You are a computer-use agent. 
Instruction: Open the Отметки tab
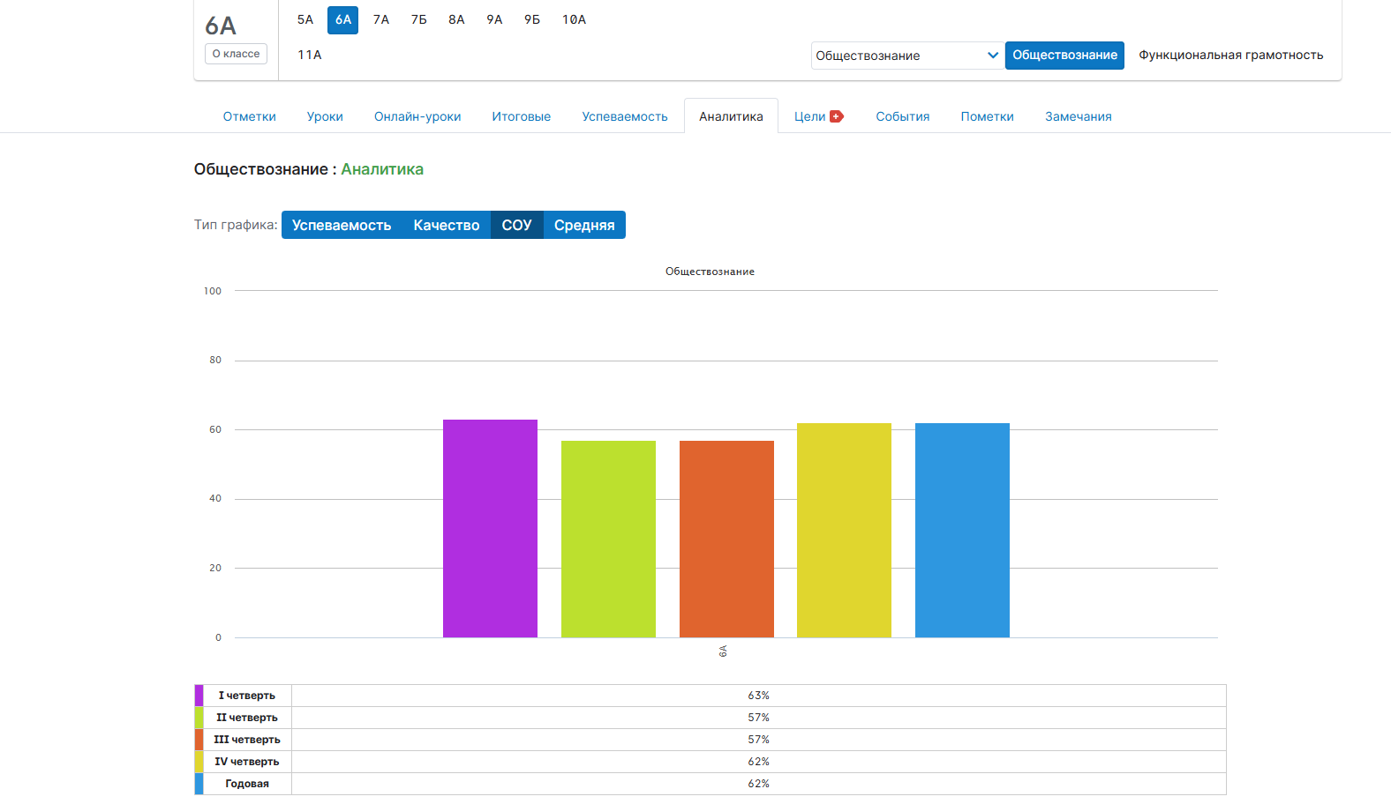click(249, 116)
